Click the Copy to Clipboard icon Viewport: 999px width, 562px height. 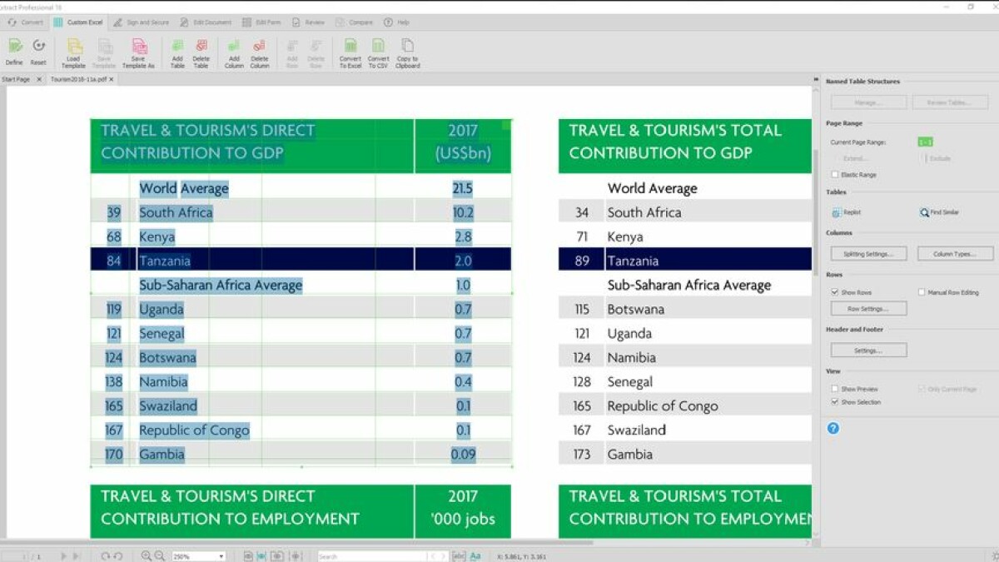pos(407,47)
